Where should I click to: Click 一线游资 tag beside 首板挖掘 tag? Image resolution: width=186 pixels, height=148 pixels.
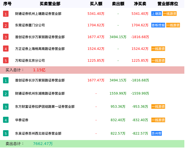(173, 25)
